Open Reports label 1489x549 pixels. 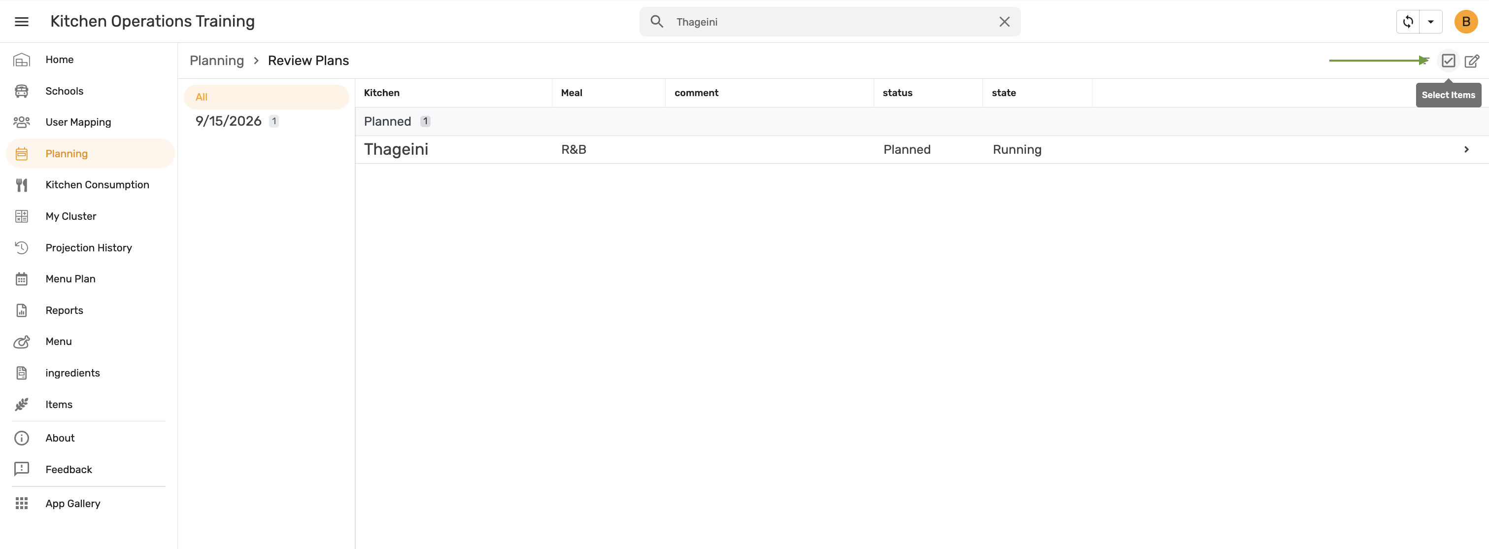[x=64, y=310]
